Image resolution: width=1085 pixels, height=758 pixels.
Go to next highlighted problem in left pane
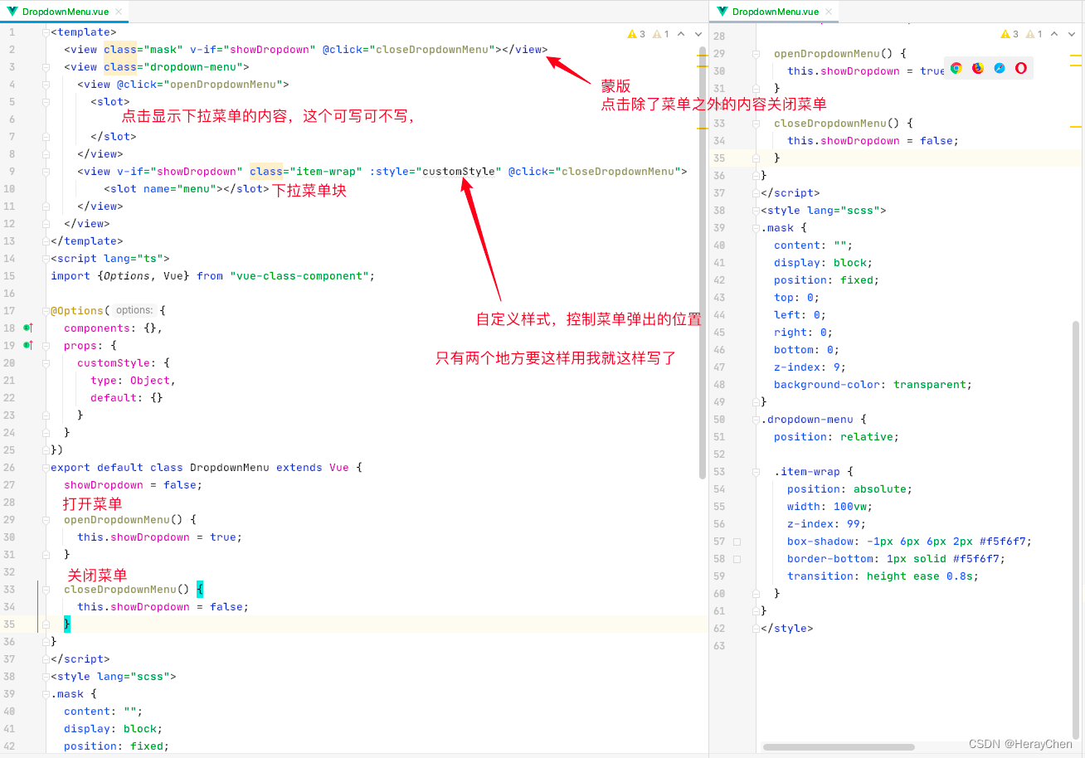pyautogui.click(x=698, y=34)
